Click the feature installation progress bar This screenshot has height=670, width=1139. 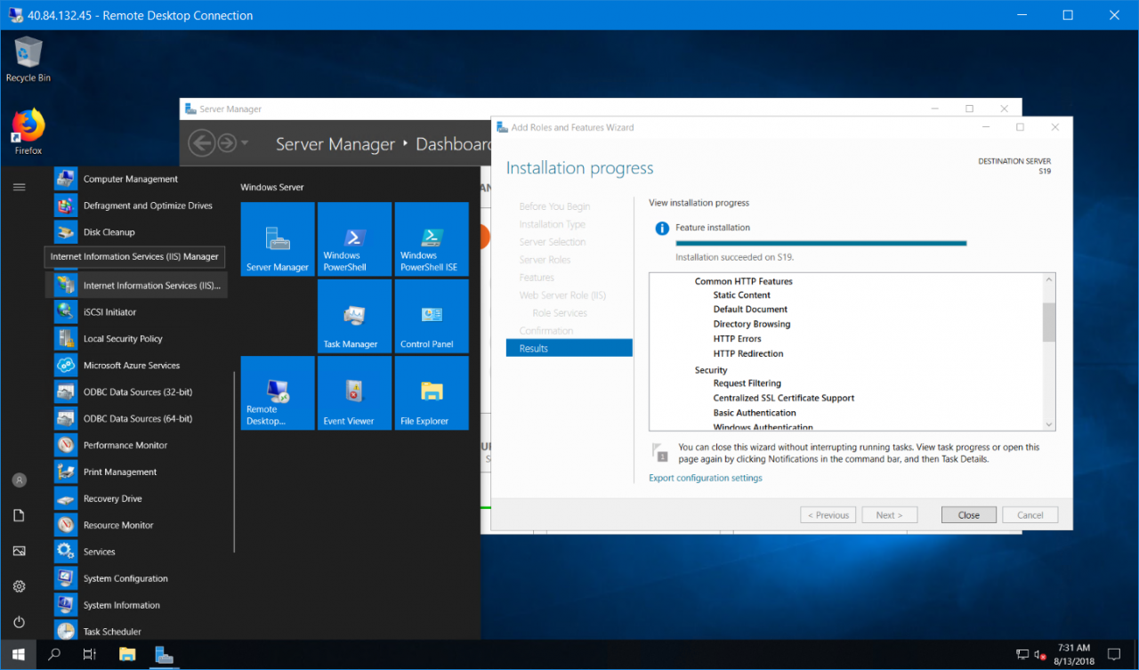(821, 243)
